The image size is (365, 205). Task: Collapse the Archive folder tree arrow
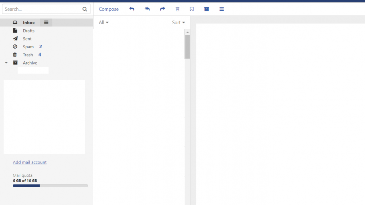coord(6,63)
